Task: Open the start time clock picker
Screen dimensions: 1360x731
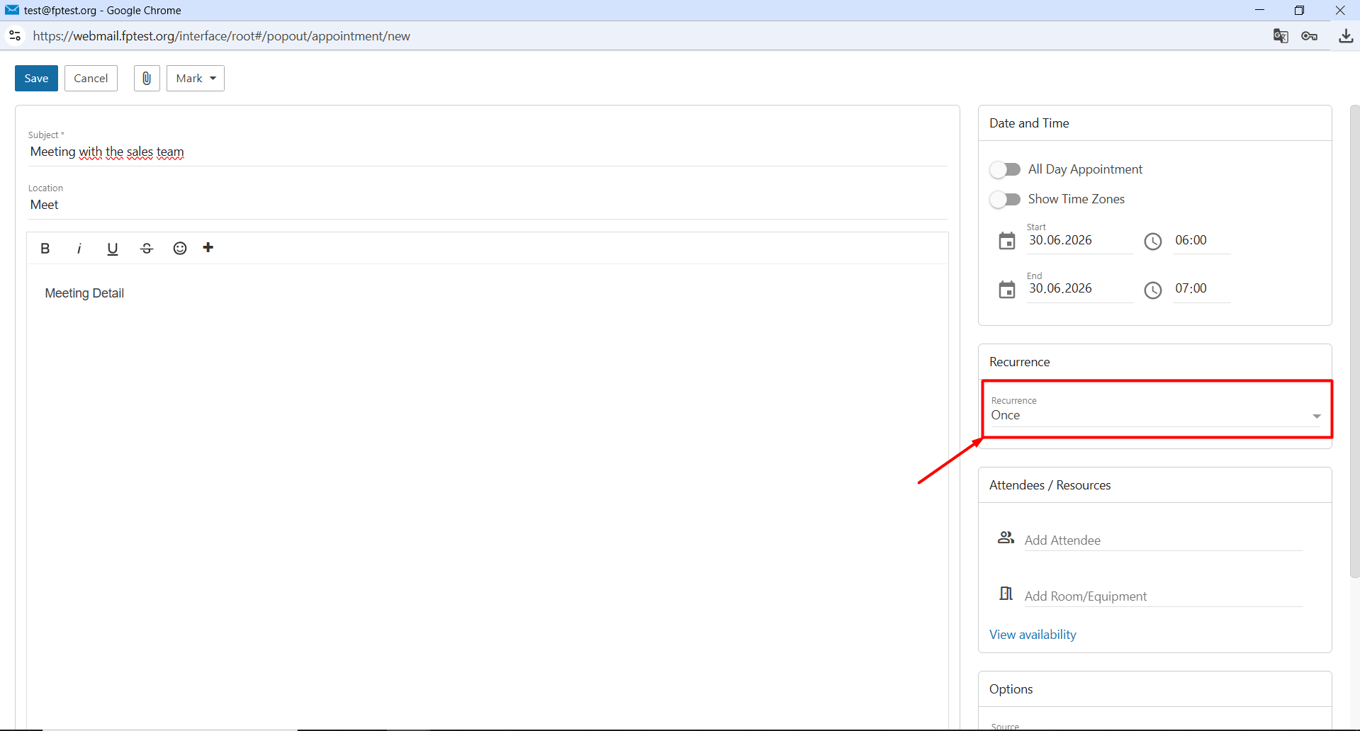Action: pos(1153,242)
